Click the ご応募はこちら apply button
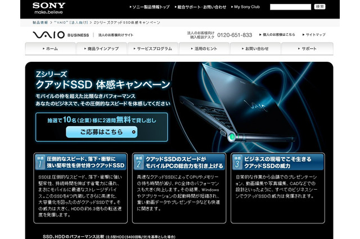 [x=101, y=132]
